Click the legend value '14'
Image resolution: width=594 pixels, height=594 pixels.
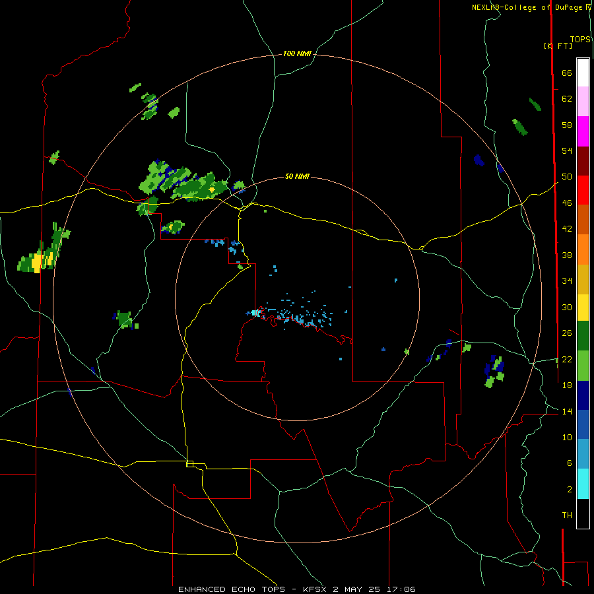[567, 411]
